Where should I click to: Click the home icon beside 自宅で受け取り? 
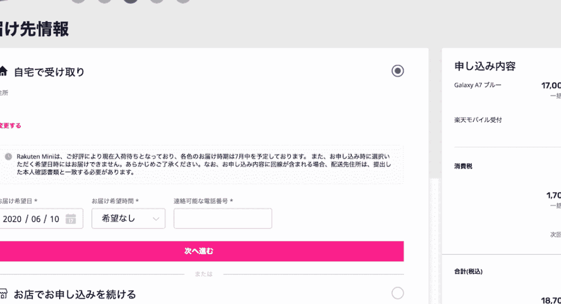coord(3,72)
